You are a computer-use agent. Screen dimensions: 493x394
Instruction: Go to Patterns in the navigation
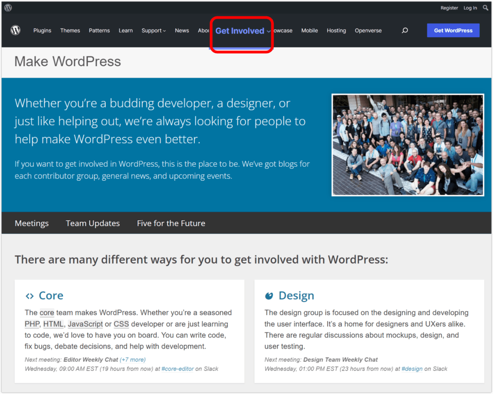pyautogui.click(x=100, y=31)
